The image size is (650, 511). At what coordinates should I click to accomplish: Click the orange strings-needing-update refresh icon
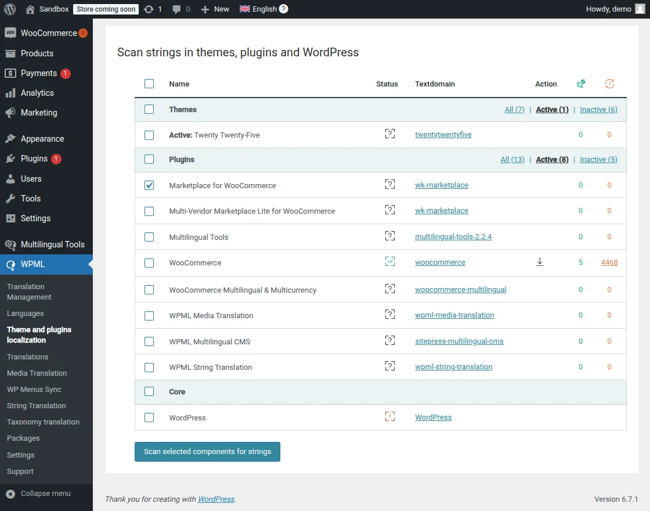[x=609, y=84]
